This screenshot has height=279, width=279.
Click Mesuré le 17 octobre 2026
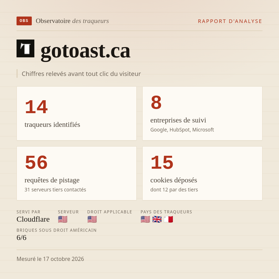[50, 259]
